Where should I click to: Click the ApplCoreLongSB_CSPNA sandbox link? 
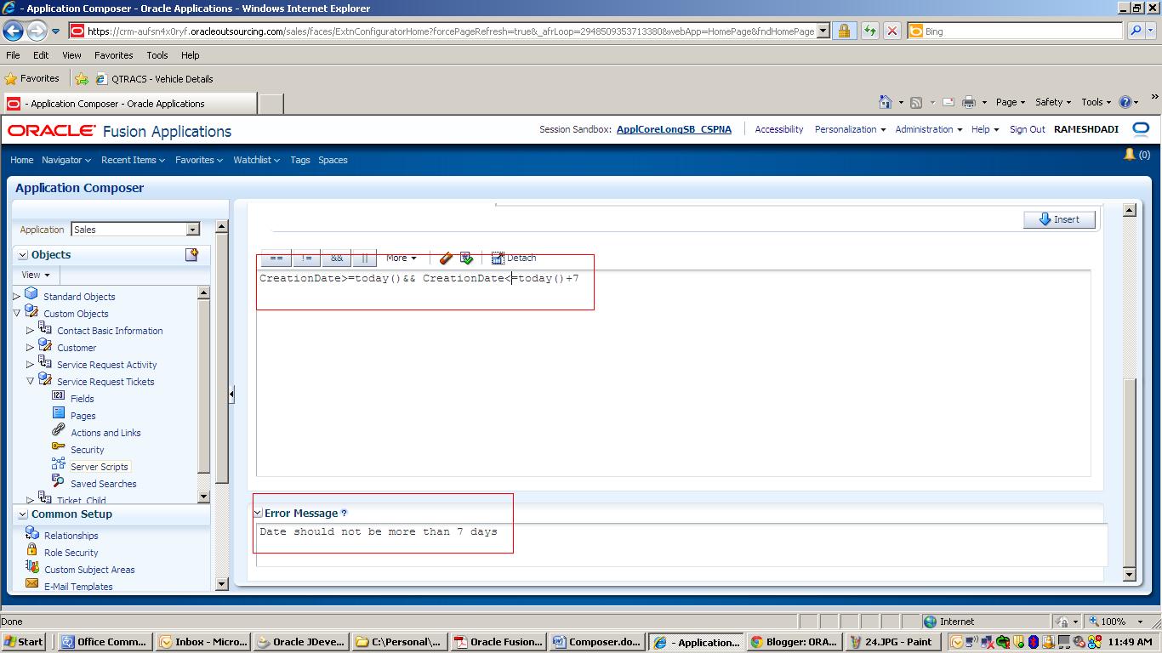(x=675, y=129)
